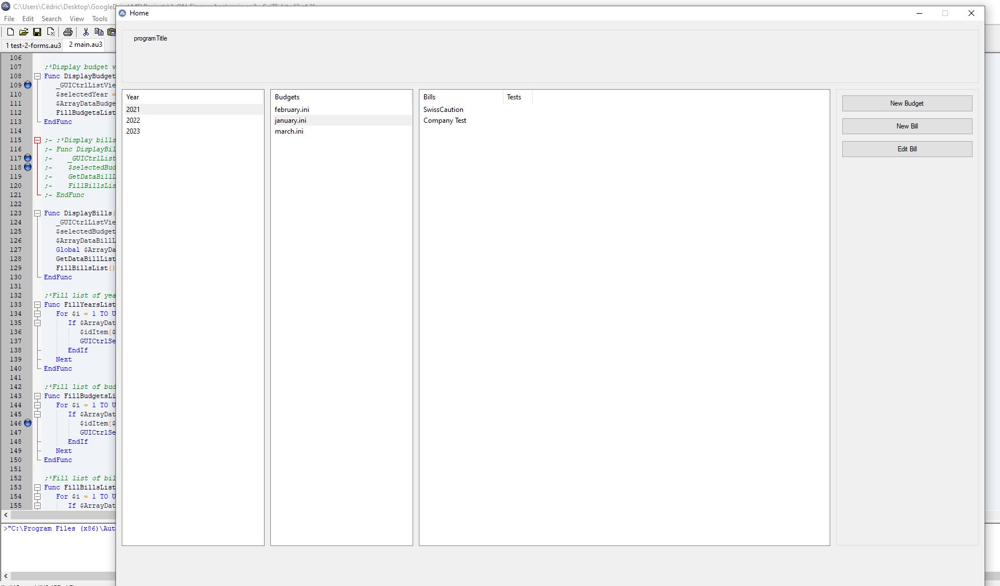Collapse the Func DisplayBills fold at line 123

click(x=37, y=213)
